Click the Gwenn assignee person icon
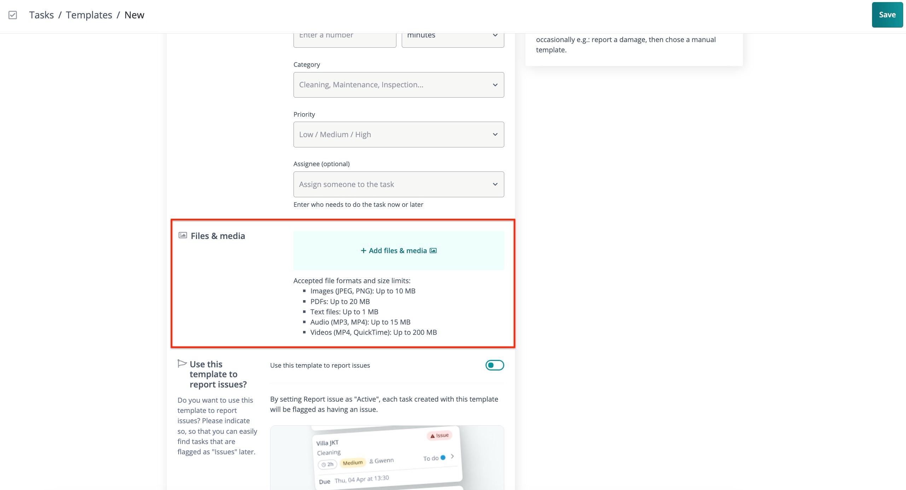The height and width of the screenshot is (490, 906). coord(371,461)
